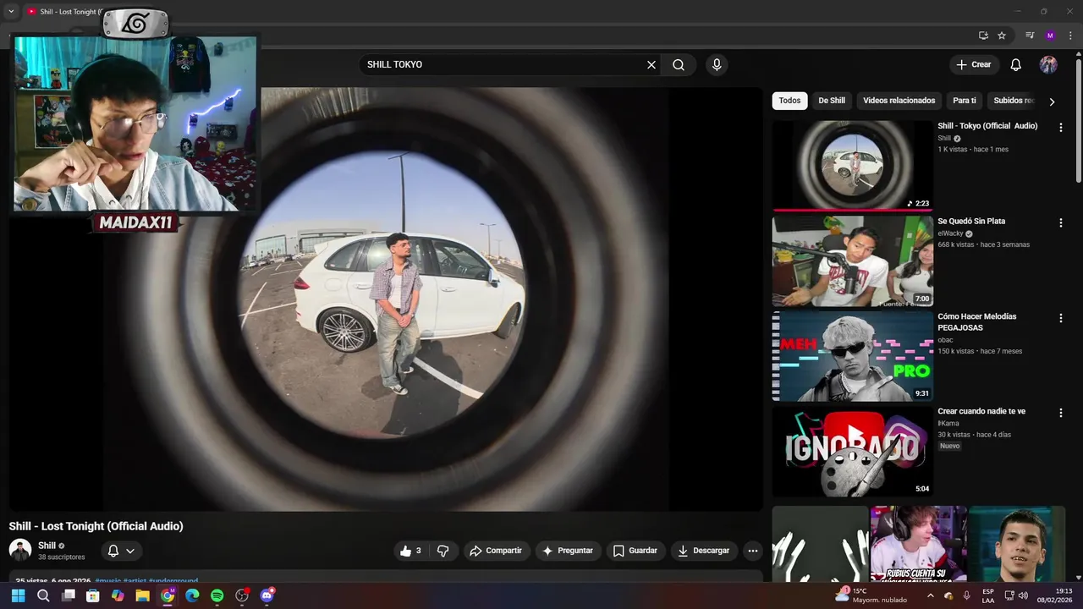The width and height of the screenshot is (1083, 609).
Task: Open menu for Se Quedó Sin Plata
Action: pyautogui.click(x=1060, y=222)
